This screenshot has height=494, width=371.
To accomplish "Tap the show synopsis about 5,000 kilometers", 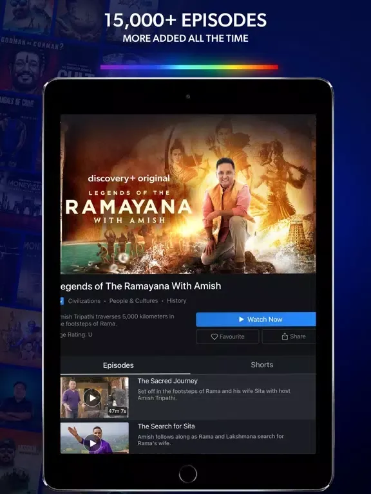I will 117,320.
